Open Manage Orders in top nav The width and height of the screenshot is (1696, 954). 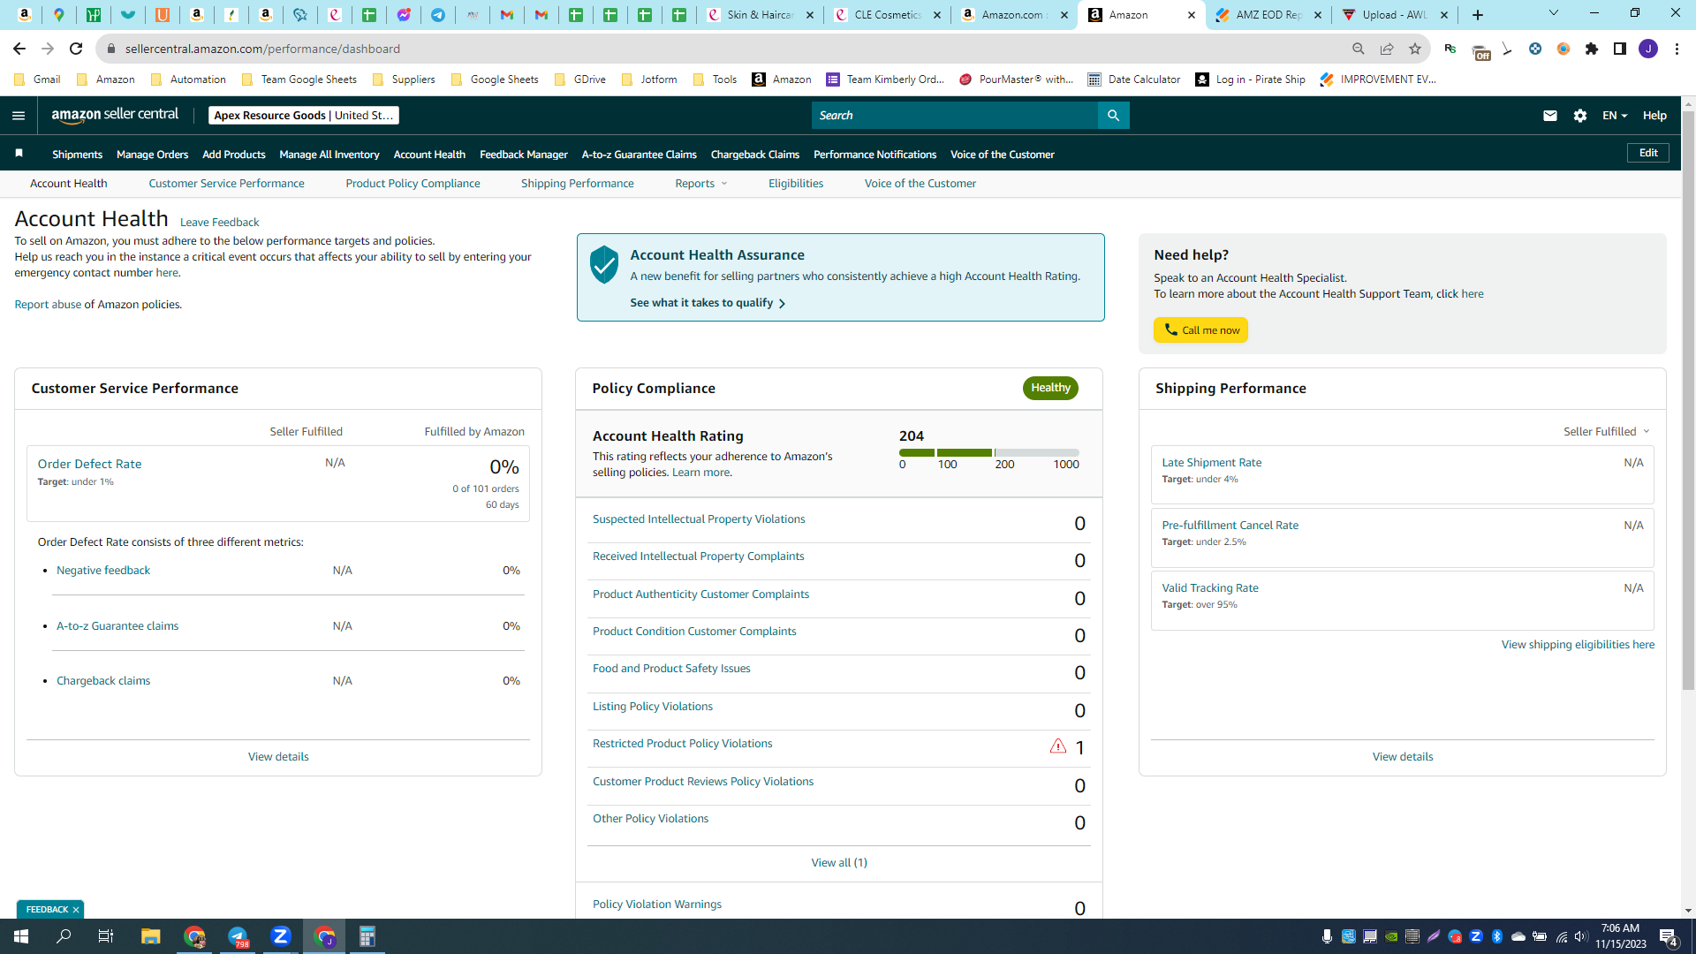[152, 155]
